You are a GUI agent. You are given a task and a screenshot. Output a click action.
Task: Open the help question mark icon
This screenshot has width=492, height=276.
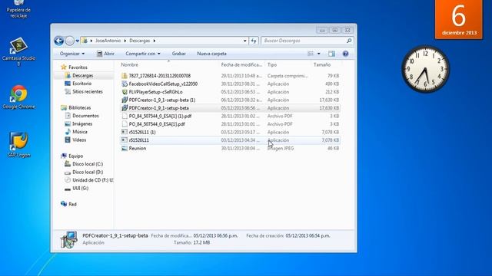coord(345,54)
